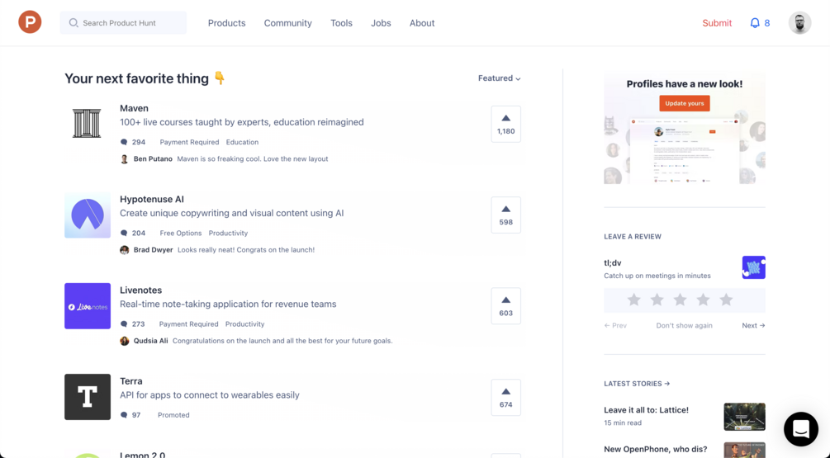Viewport: 830px width, 458px height.
Task: Click the Maven product logo
Action: pos(87,124)
